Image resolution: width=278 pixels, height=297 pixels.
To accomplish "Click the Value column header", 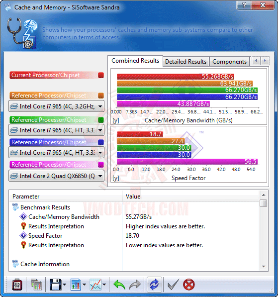I will coord(191,197).
